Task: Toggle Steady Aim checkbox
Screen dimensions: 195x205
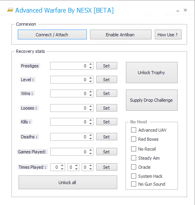Action: coord(133,158)
